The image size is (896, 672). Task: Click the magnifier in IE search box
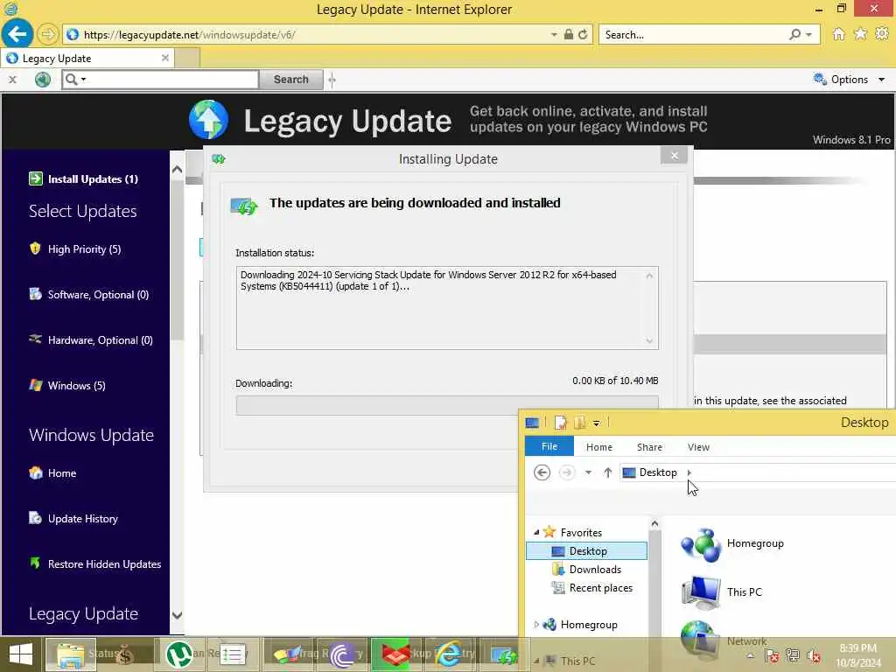pos(794,34)
